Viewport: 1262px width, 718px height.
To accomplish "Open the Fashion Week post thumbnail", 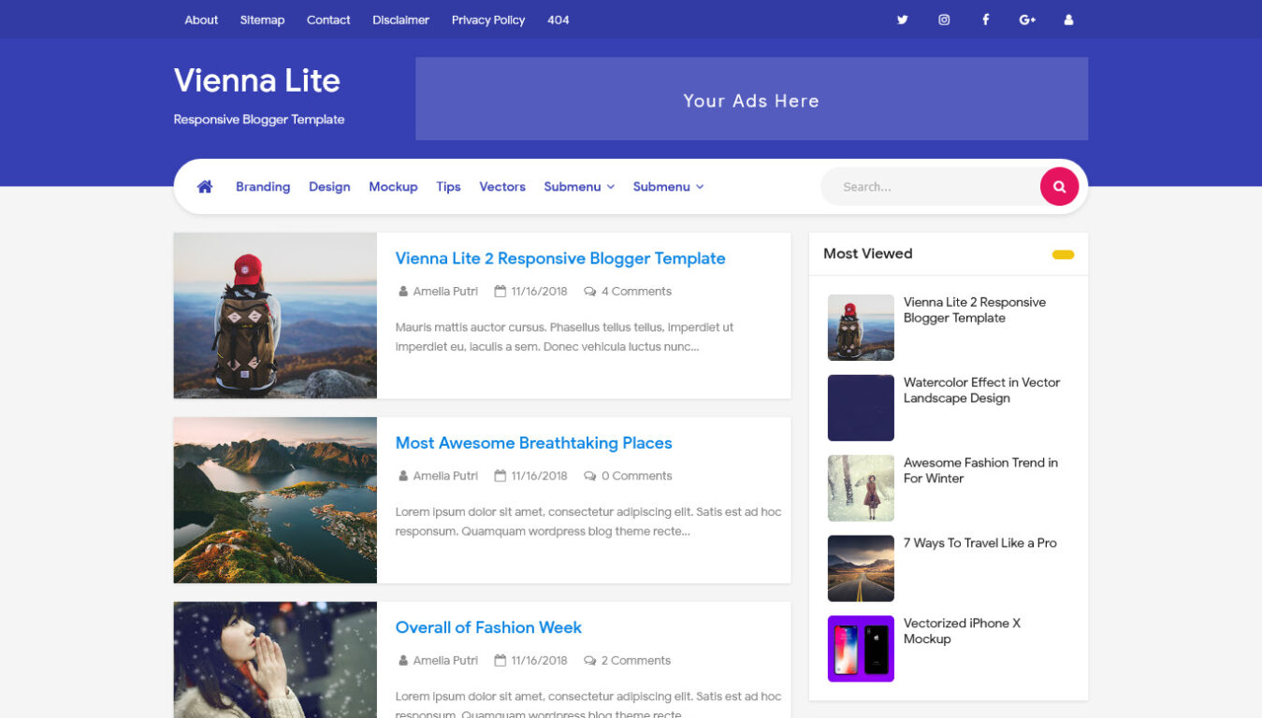I will point(275,660).
